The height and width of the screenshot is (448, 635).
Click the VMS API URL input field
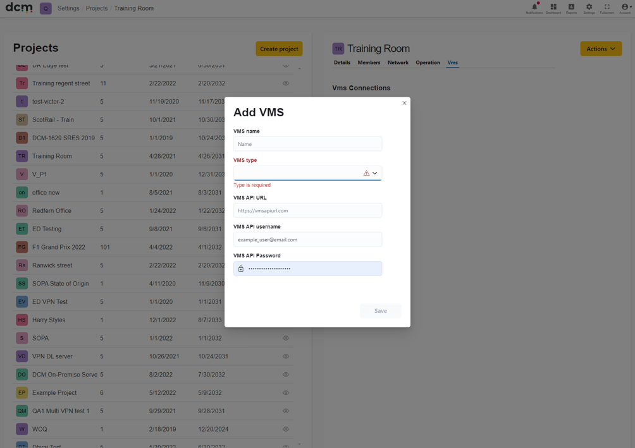307,210
